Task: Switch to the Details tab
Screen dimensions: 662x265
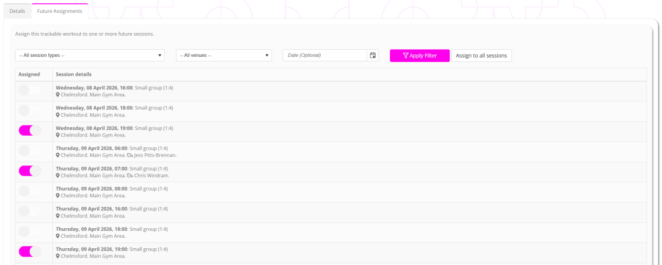Action: [17, 12]
